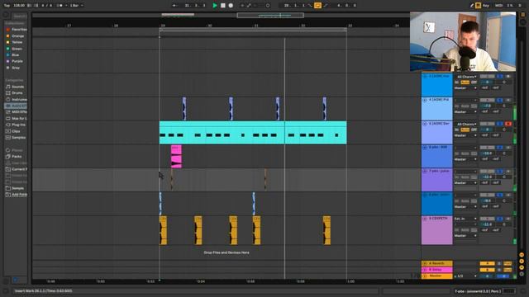Open Ext. In dropdown on track 9
The image size is (529, 297).
pyautogui.click(x=465, y=219)
